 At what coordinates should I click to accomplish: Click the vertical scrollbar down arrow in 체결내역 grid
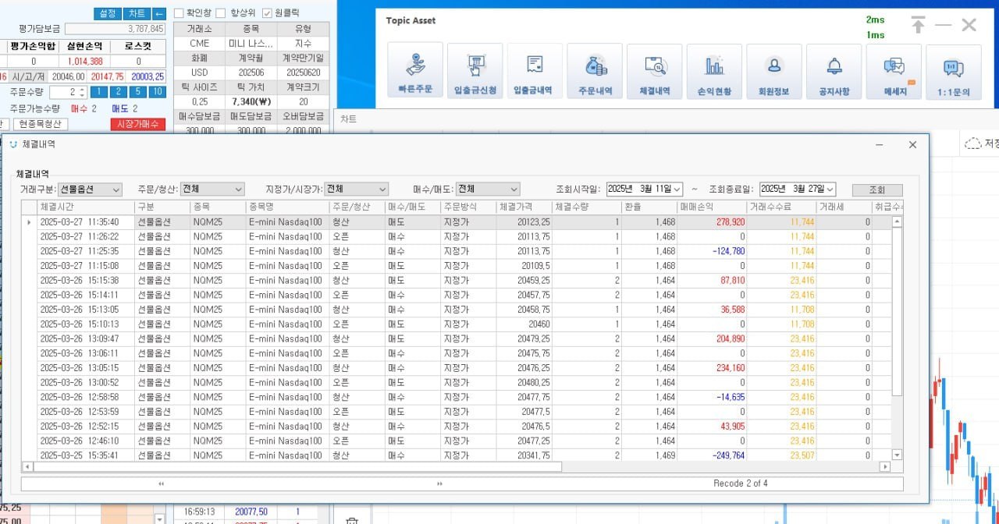[897, 455]
